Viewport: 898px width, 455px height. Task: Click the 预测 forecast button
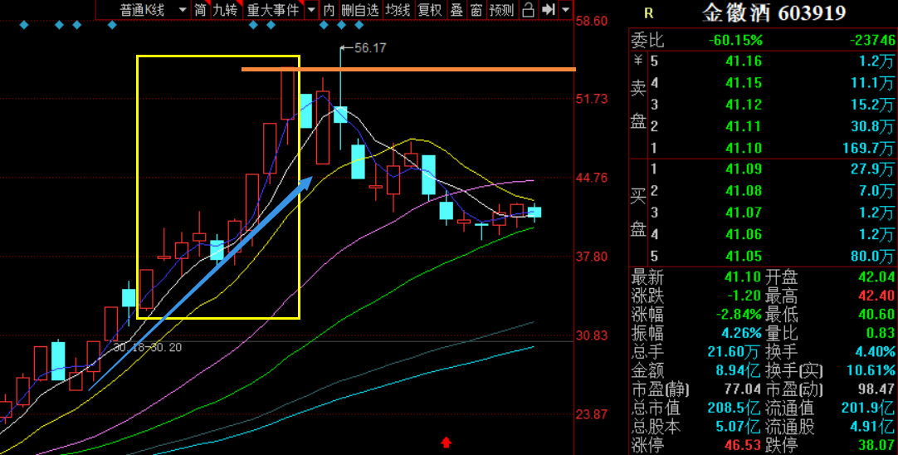coord(502,10)
